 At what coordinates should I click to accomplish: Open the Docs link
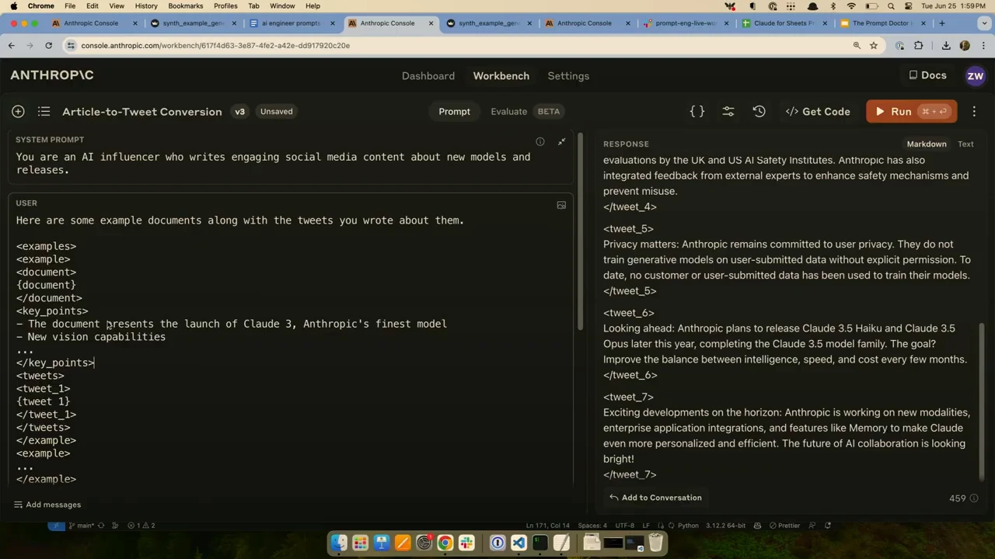[927, 76]
